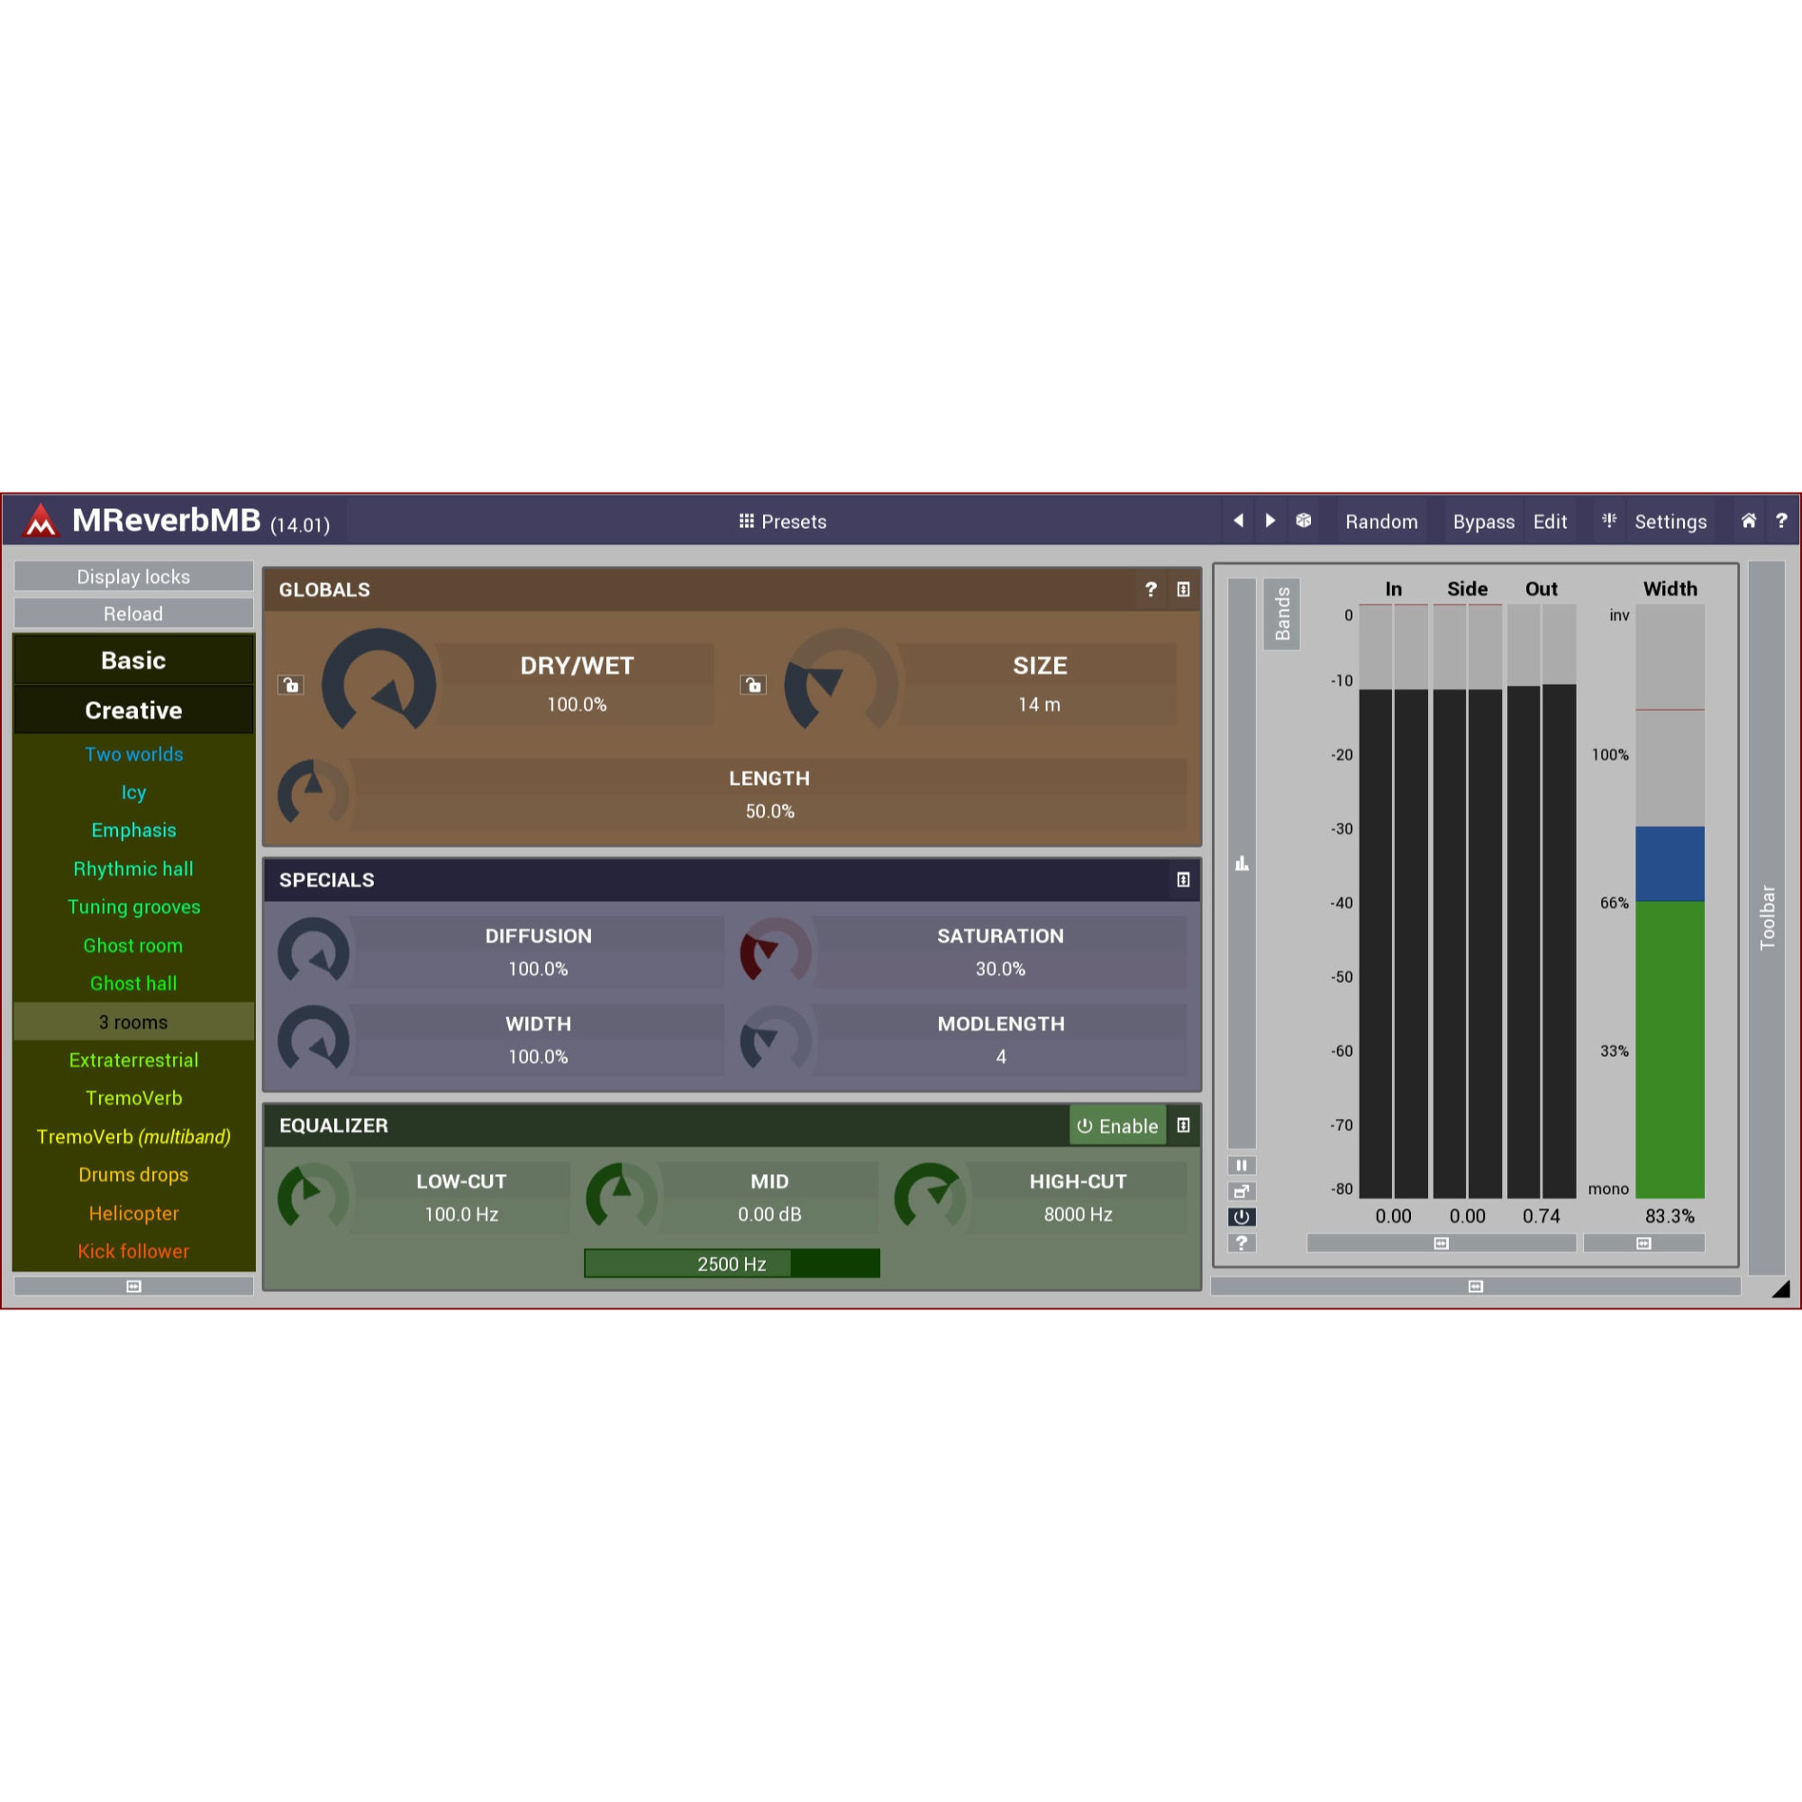Image resolution: width=1802 pixels, height=1802 pixels.
Task: Click the Dry/Wet knob
Action: point(378,685)
